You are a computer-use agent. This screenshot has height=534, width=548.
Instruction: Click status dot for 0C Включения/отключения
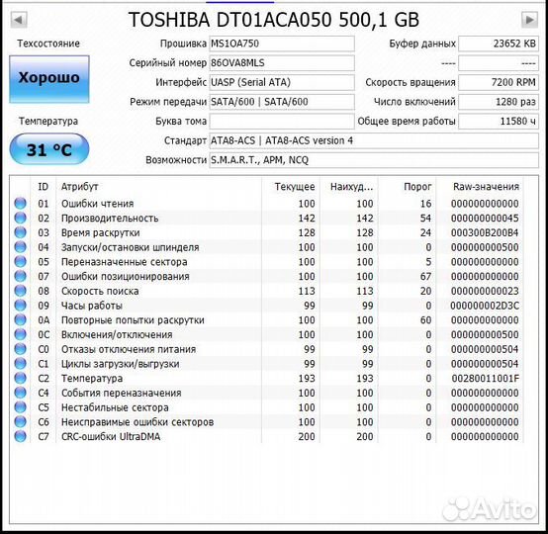20,334
